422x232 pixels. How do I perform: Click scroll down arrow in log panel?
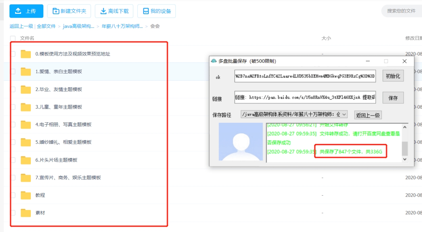[x=405, y=159]
